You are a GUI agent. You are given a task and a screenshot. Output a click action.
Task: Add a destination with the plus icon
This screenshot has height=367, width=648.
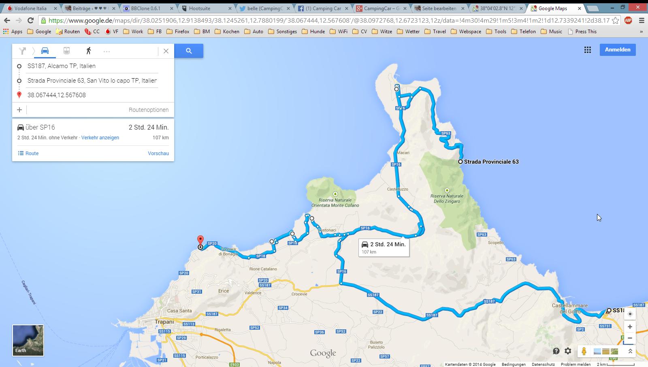(x=19, y=110)
